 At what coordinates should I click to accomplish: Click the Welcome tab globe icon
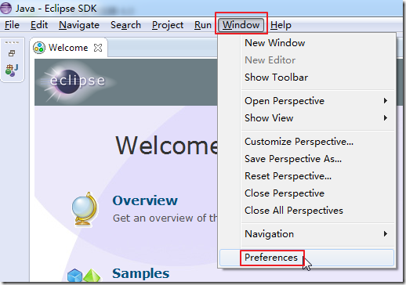click(x=39, y=48)
